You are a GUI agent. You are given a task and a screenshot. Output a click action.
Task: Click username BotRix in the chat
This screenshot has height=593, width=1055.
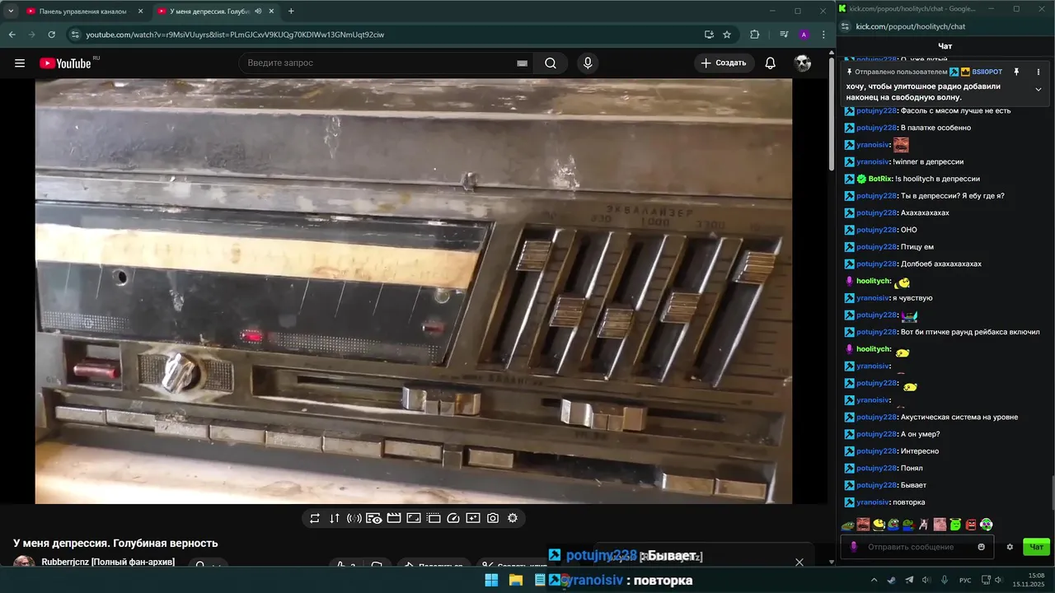pyautogui.click(x=880, y=179)
